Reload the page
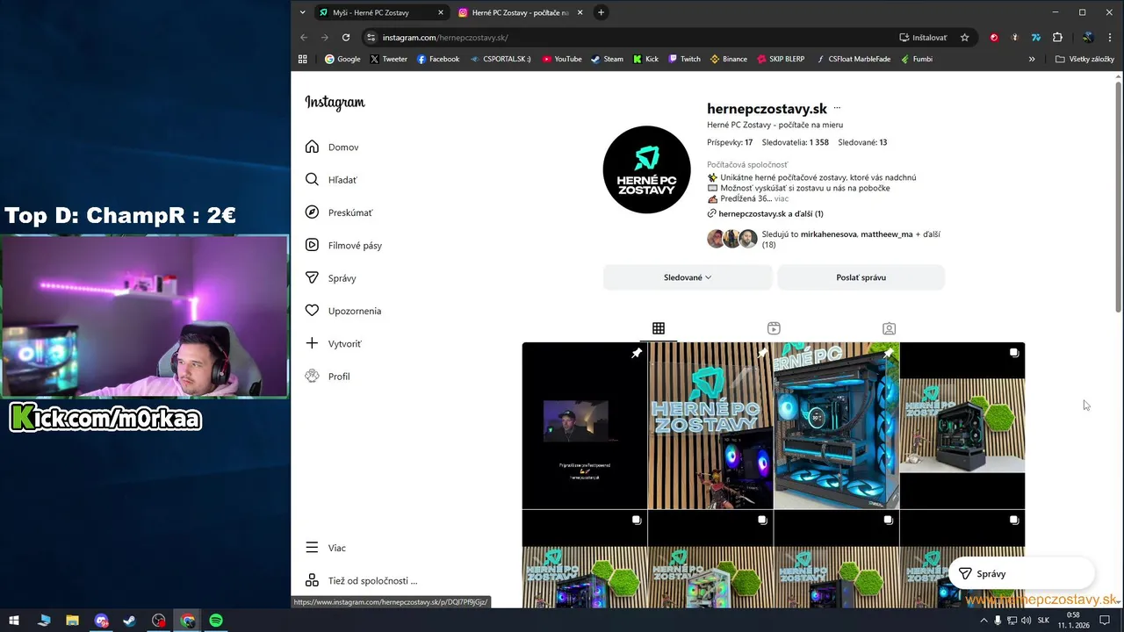The image size is (1124, 632). click(346, 38)
